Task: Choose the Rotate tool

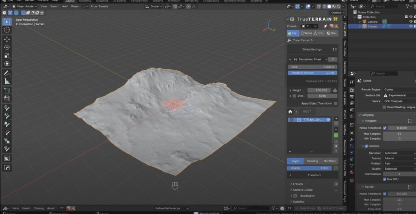Action: [x=7, y=47]
